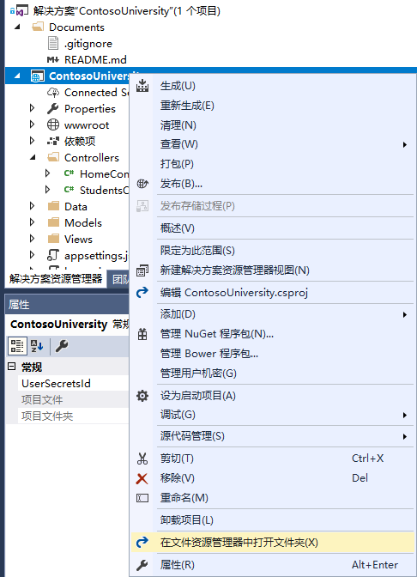Click the NuGet package icon in the menu
Viewport: 417px width, 577px height.
142,334
